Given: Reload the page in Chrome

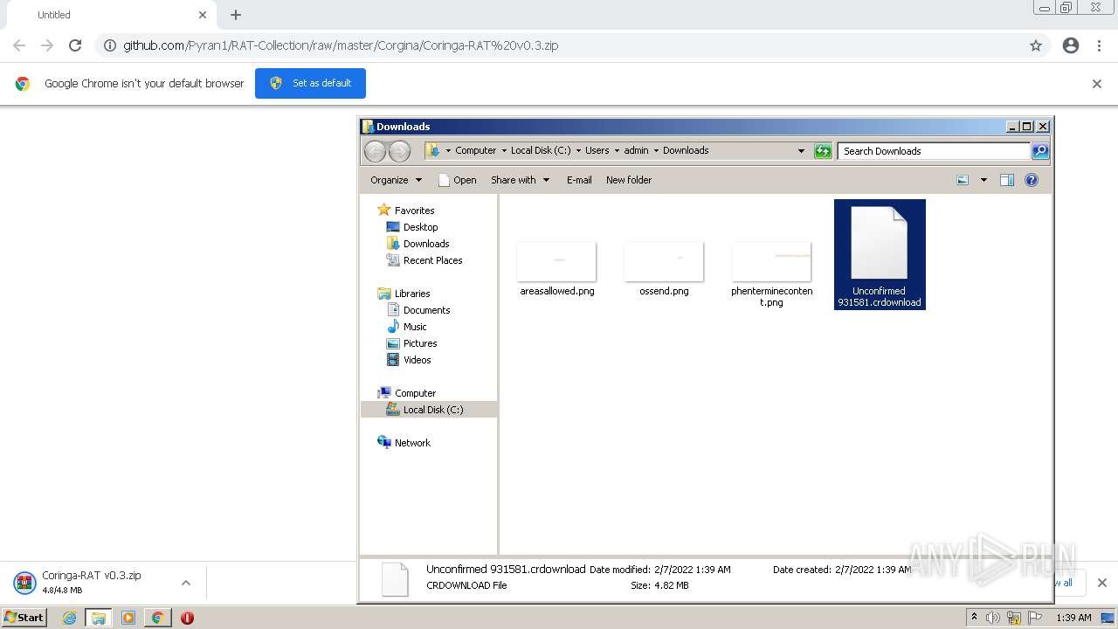Looking at the screenshot, I should 75,45.
